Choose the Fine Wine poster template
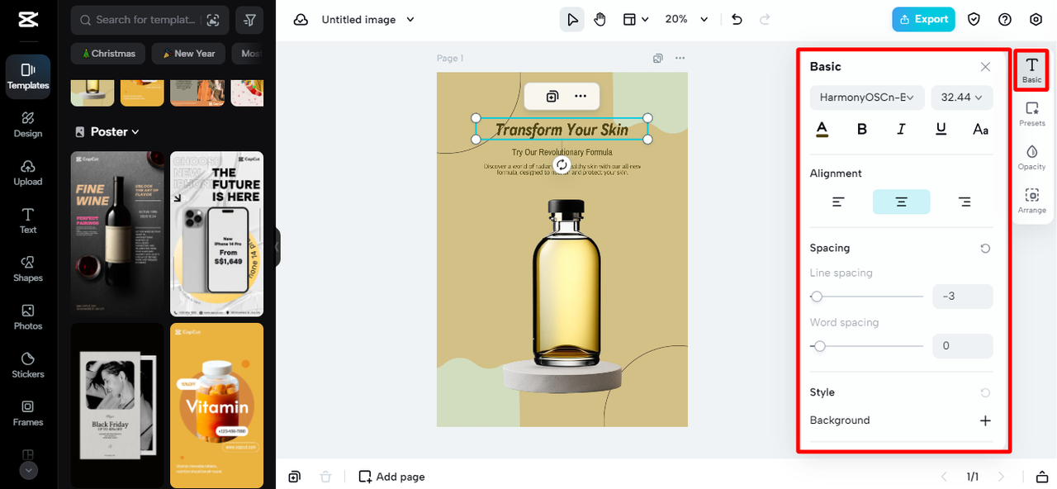1057x489 pixels. pyautogui.click(x=117, y=234)
